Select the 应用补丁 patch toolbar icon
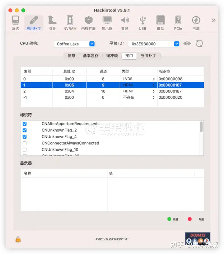The height and width of the screenshot is (254, 224). point(34,23)
